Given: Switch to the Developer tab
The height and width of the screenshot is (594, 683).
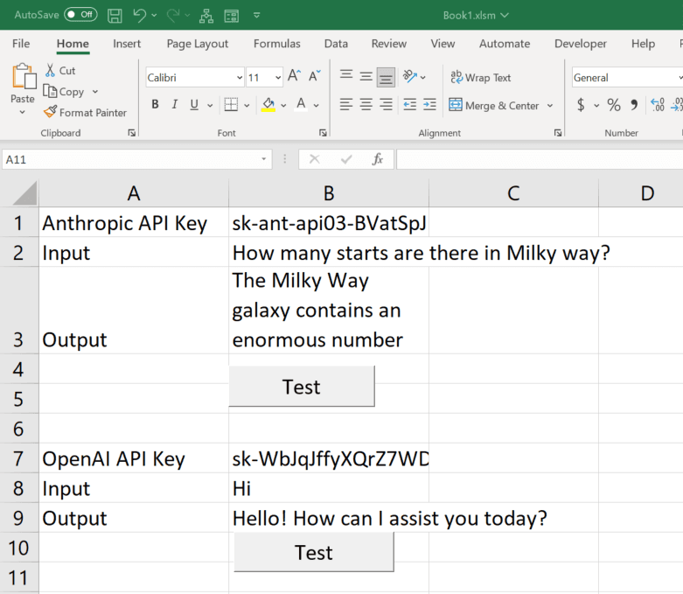Looking at the screenshot, I should [580, 44].
